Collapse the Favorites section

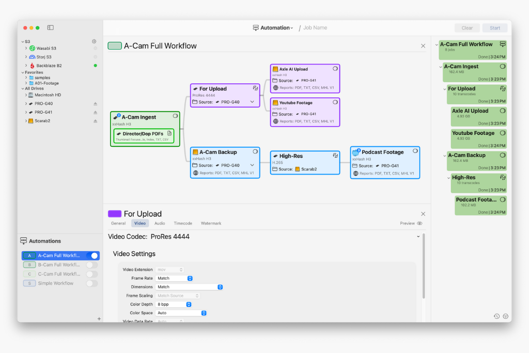coord(23,72)
